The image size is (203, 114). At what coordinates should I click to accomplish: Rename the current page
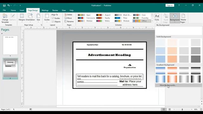pyautogui.click(x=69, y=22)
